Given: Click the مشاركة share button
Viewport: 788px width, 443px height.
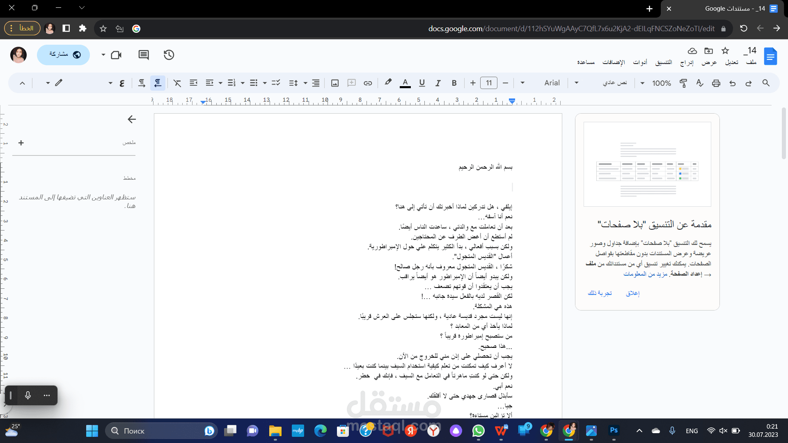Looking at the screenshot, I should [64, 55].
